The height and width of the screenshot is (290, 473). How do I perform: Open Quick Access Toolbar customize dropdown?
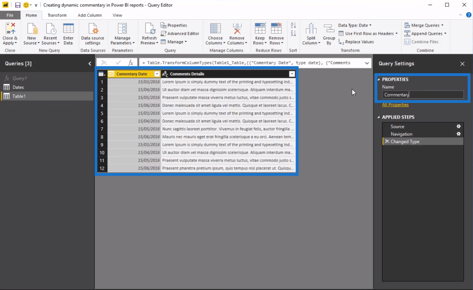pyautogui.click(x=36, y=5)
